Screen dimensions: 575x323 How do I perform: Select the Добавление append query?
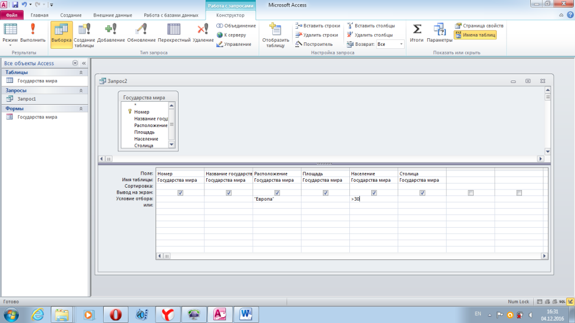point(111,34)
